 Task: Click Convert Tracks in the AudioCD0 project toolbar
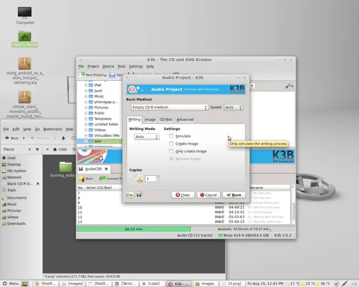pos(111,178)
